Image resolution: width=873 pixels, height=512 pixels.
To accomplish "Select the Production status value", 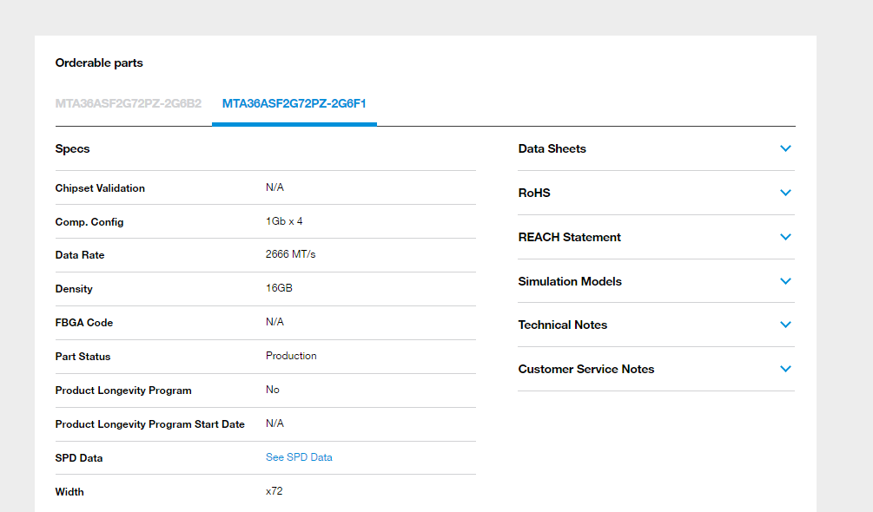I will 291,356.
